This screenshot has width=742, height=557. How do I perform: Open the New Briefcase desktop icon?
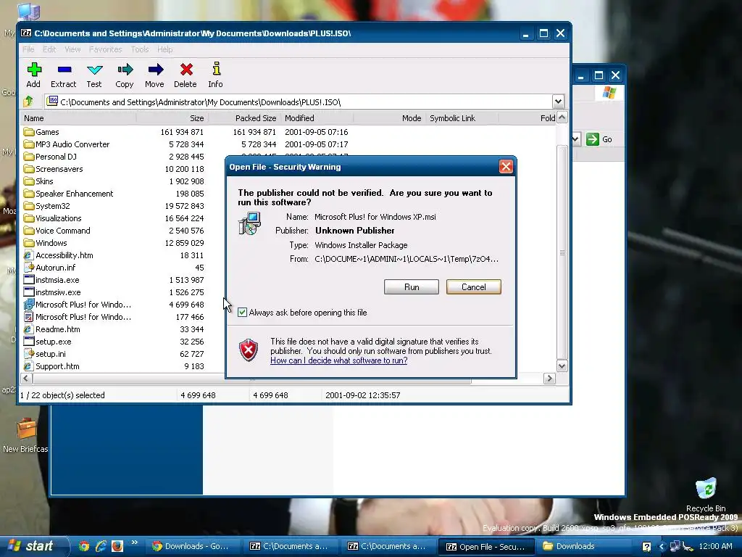pyautogui.click(x=25, y=435)
